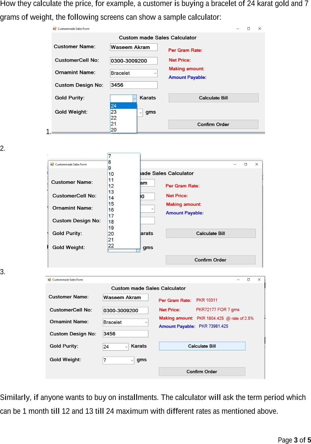This screenshot has width=311, height=444.
Task: Minimize the second Custommade Sales Form
Action: coord(235,164)
